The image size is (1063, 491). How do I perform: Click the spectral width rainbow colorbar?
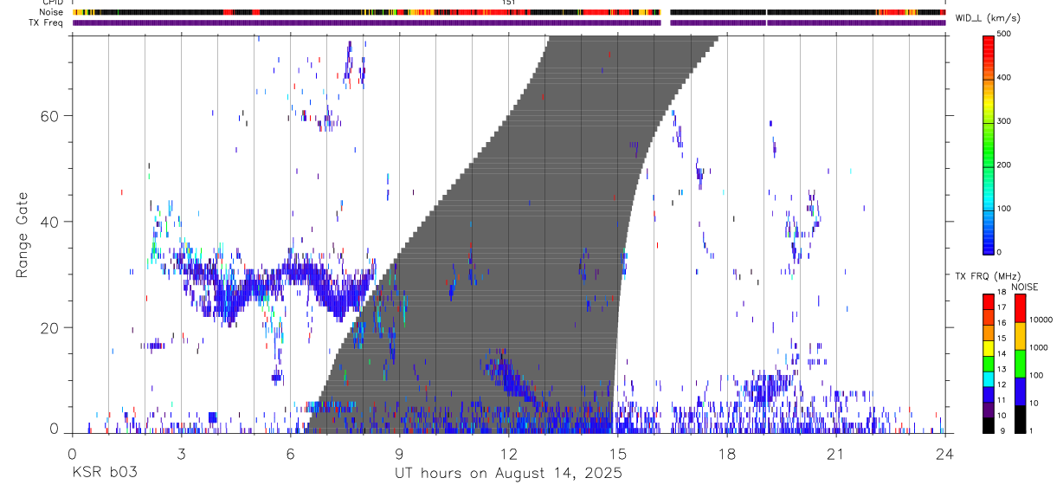[989, 144]
